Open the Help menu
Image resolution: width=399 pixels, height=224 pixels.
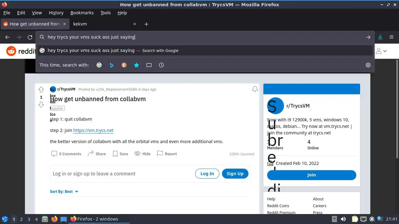point(122,13)
